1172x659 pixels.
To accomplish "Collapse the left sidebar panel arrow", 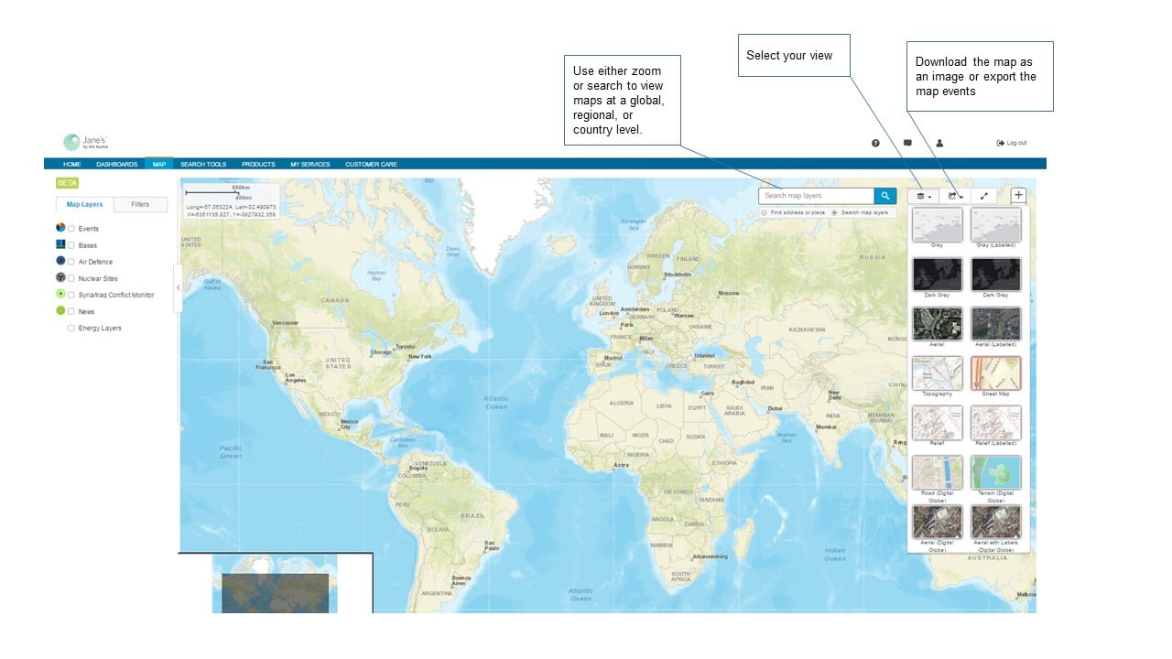I will click(x=178, y=287).
